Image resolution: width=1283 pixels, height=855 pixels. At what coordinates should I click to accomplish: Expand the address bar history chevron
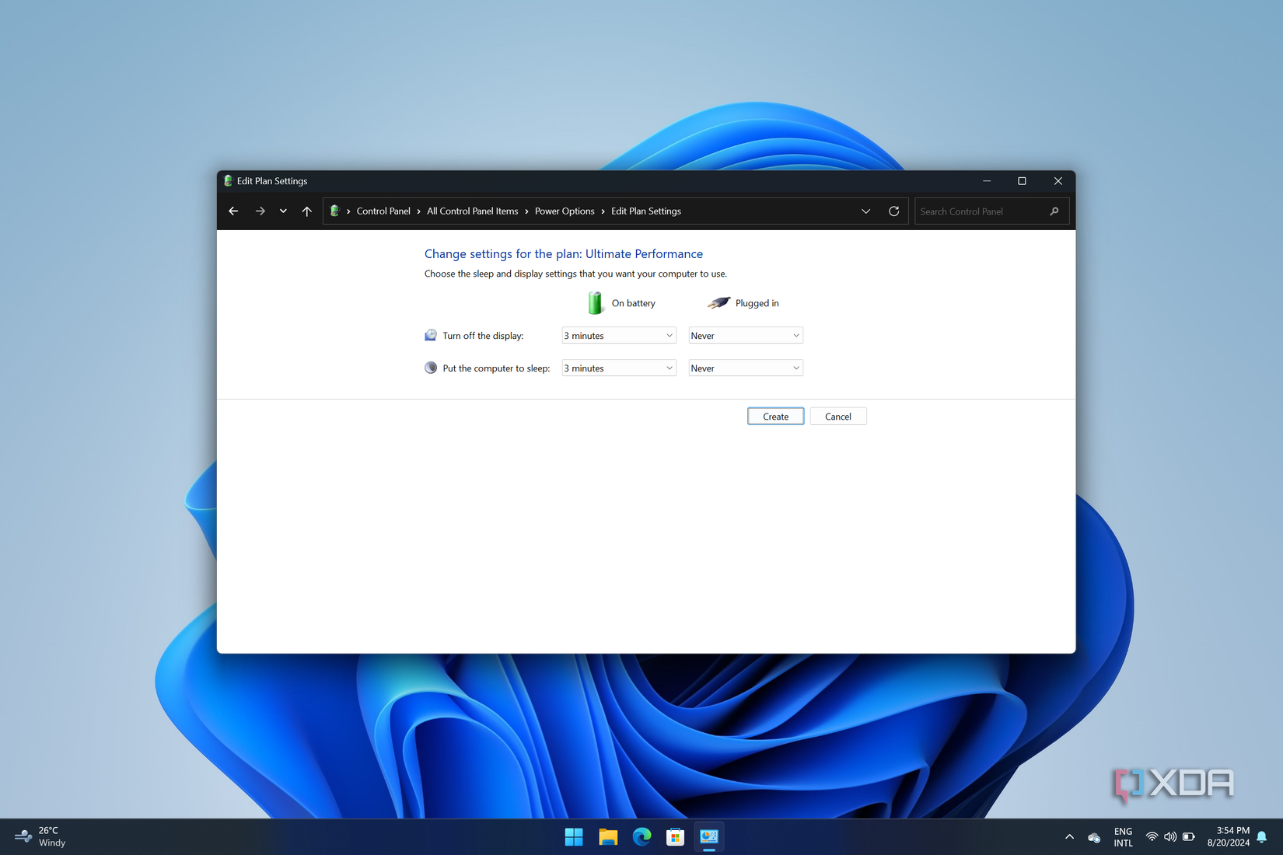click(x=865, y=211)
